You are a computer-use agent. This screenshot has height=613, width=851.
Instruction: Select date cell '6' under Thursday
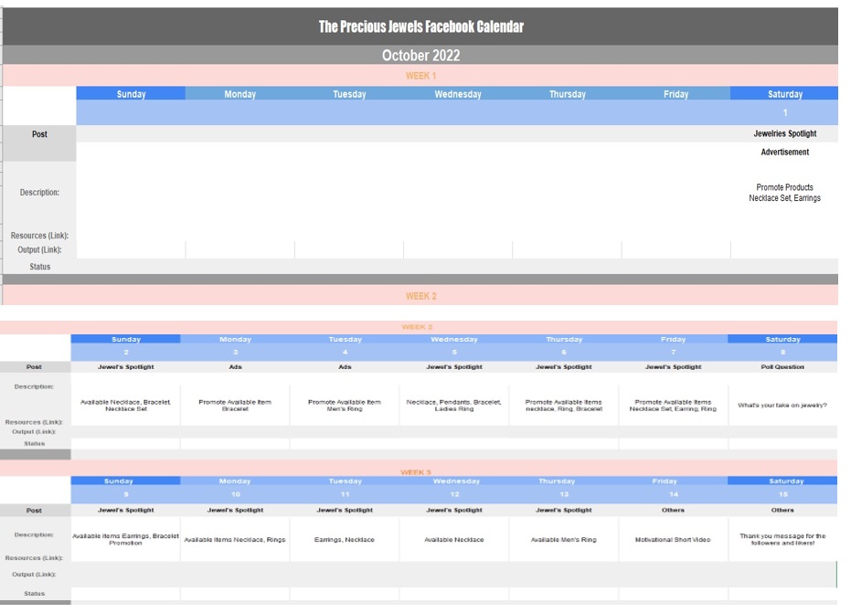coord(564,352)
